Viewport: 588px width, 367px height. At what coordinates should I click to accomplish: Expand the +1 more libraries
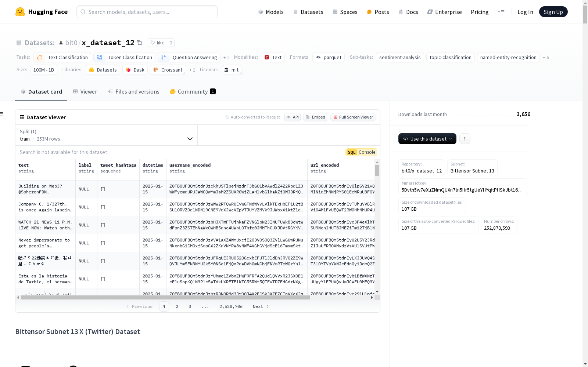pyautogui.click(x=192, y=70)
